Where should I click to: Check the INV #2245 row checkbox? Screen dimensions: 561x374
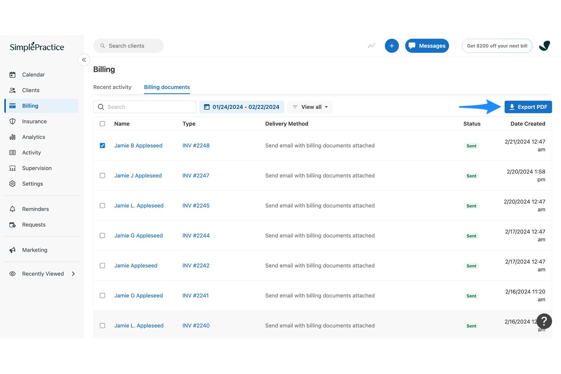pyautogui.click(x=102, y=205)
